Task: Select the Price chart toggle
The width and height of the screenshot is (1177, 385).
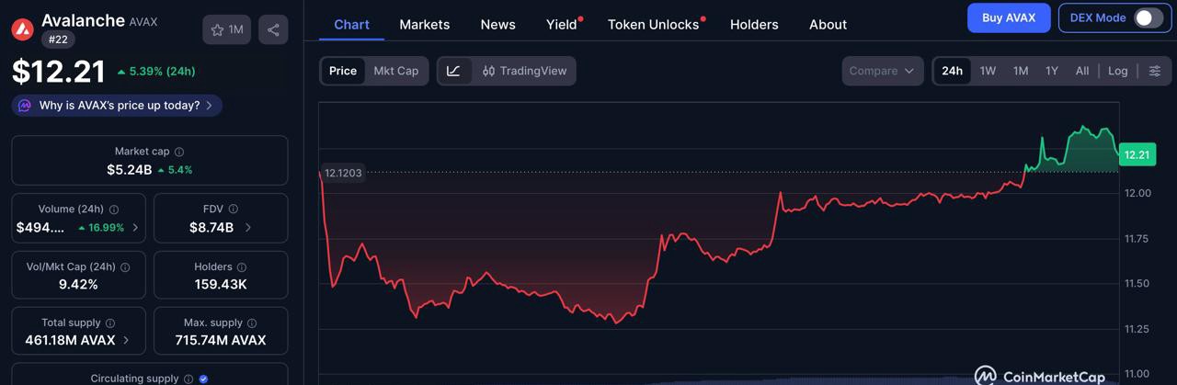Action: click(343, 71)
